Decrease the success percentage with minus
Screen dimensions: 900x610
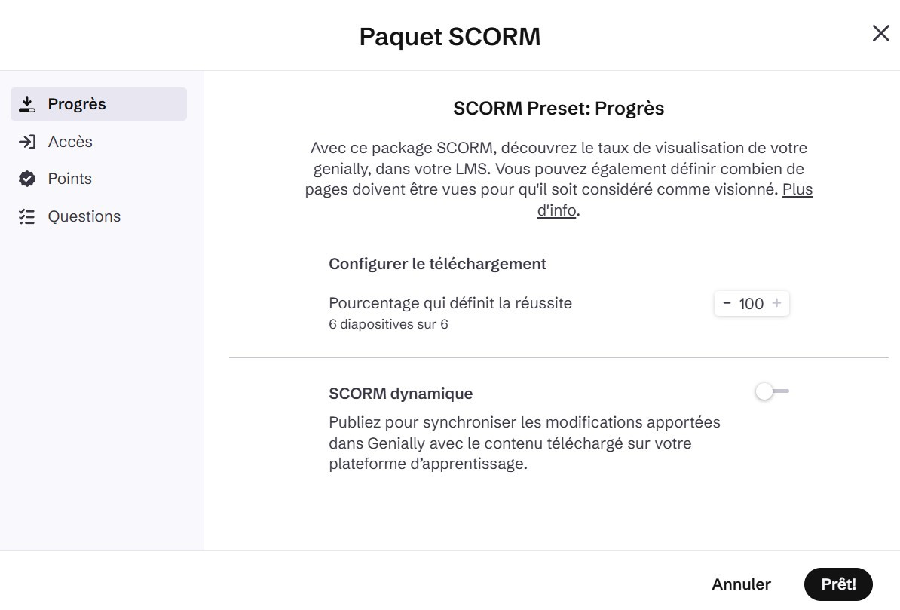[727, 303]
